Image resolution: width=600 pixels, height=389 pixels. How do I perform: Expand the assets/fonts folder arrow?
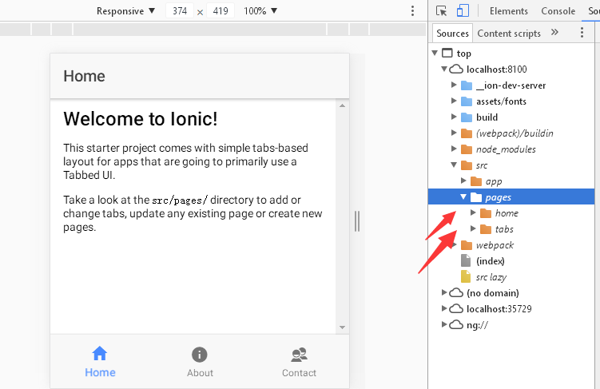coord(454,101)
